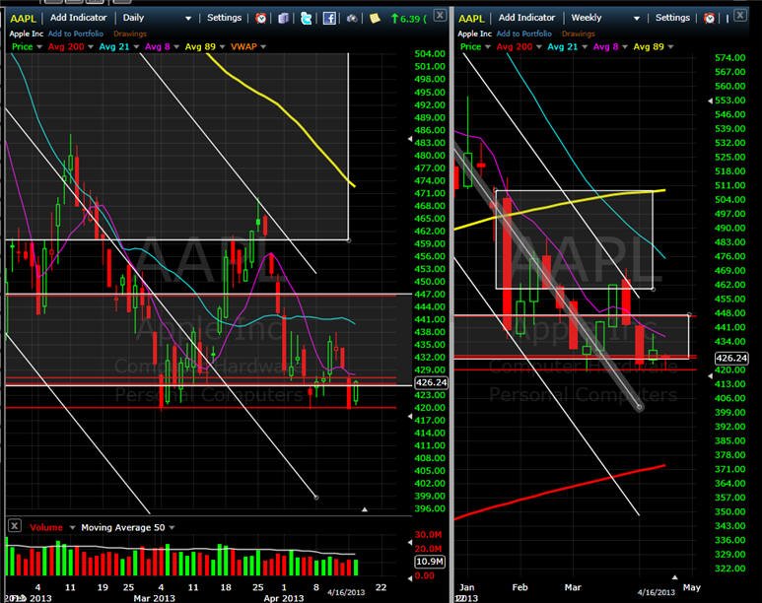Share Daily chart via Twitter icon
762x603 pixels.
tap(307, 19)
